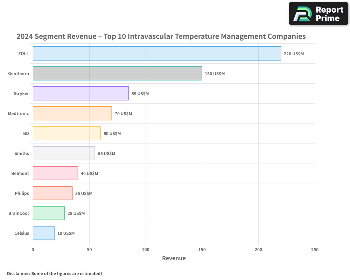Click the disclaimer text at bottom
350x280 pixels.
click(x=54, y=273)
